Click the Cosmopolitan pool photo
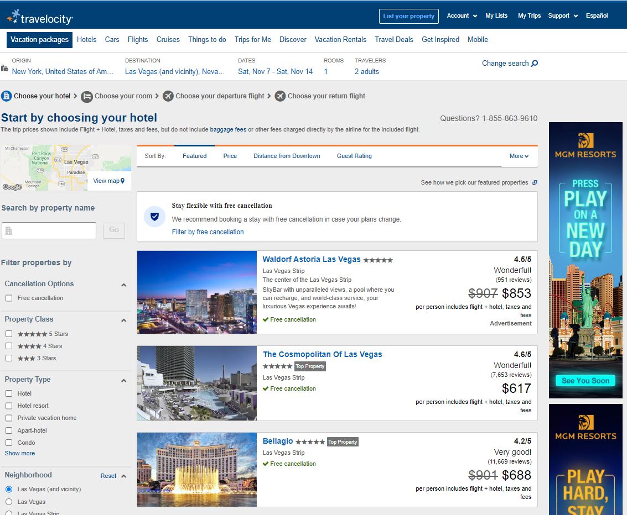The image size is (627, 515). [x=197, y=383]
